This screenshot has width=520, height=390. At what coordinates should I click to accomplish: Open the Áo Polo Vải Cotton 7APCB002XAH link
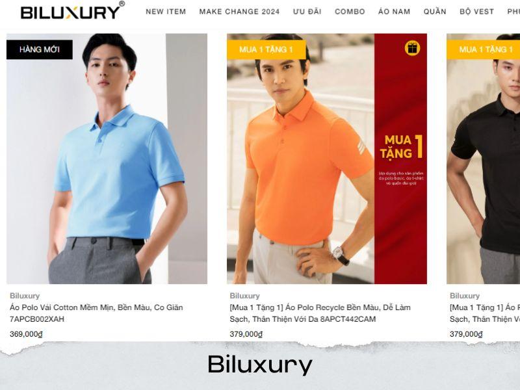tap(96, 313)
